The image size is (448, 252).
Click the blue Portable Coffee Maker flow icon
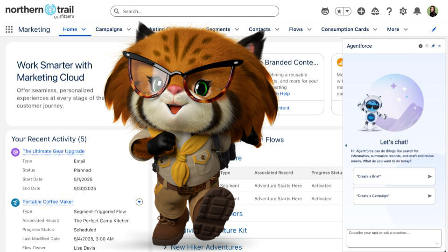point(15,203)
